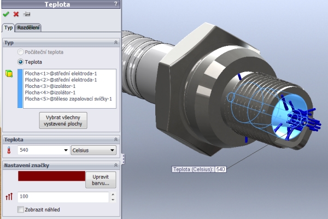Select the Teplota radio button
The height and width of the screenshot is (219, 328).
click(21, 62)
